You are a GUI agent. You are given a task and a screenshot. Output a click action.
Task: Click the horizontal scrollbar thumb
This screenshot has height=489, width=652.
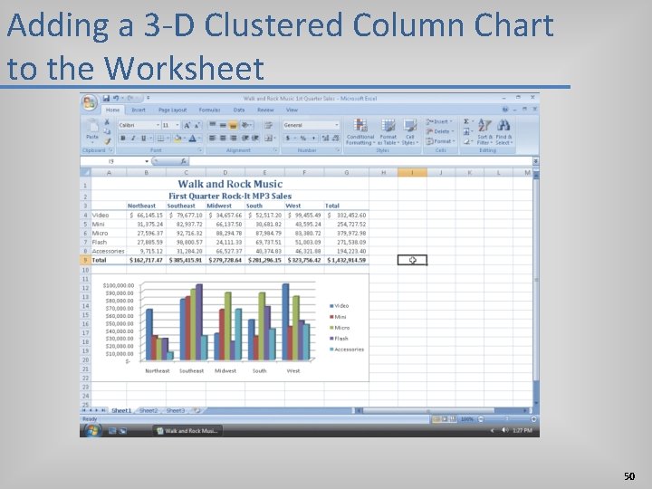pyautogui.click(x=429, y=410)
